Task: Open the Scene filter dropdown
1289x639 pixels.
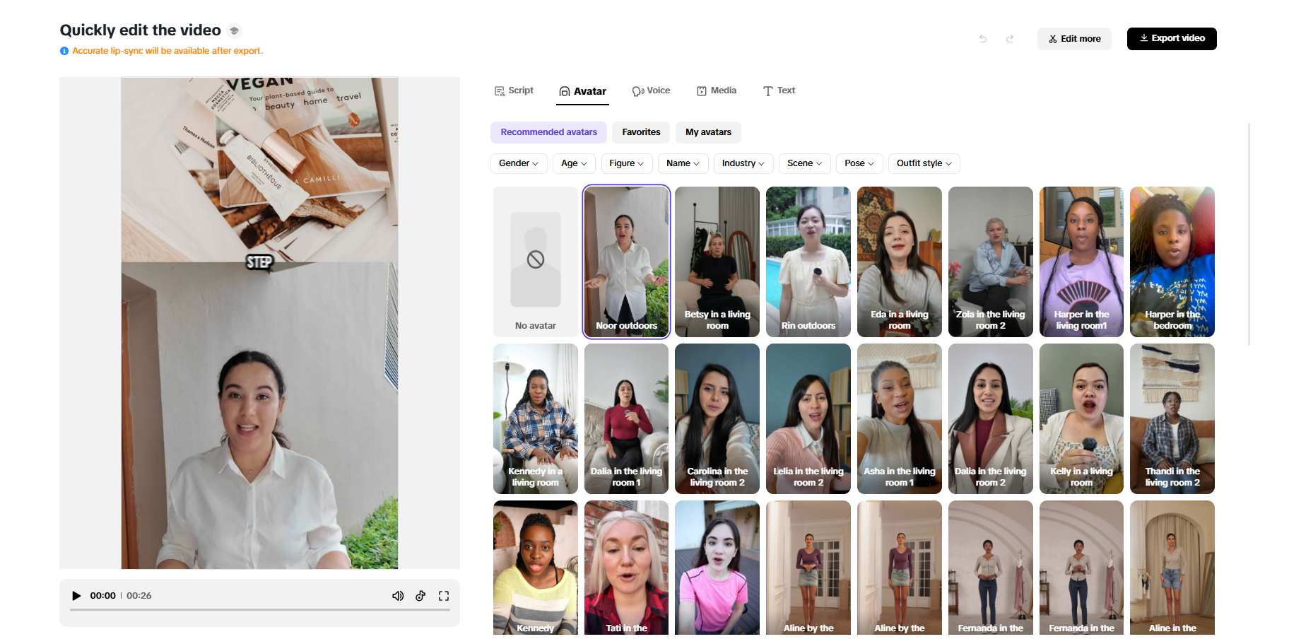Action: click(804, 163)
